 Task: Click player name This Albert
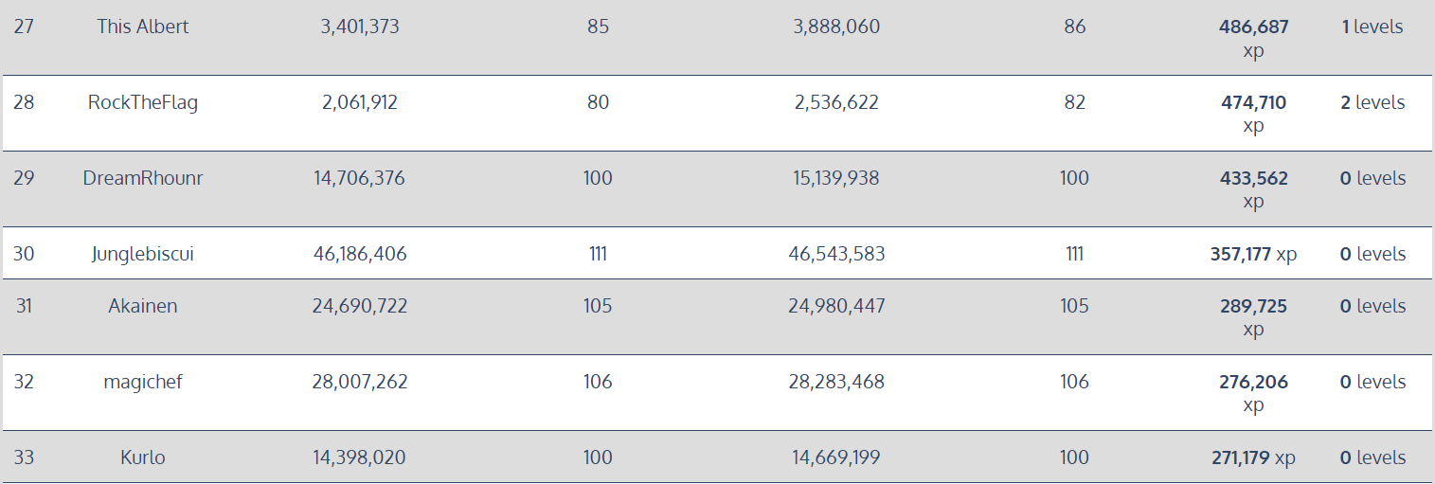click(143, 27)
